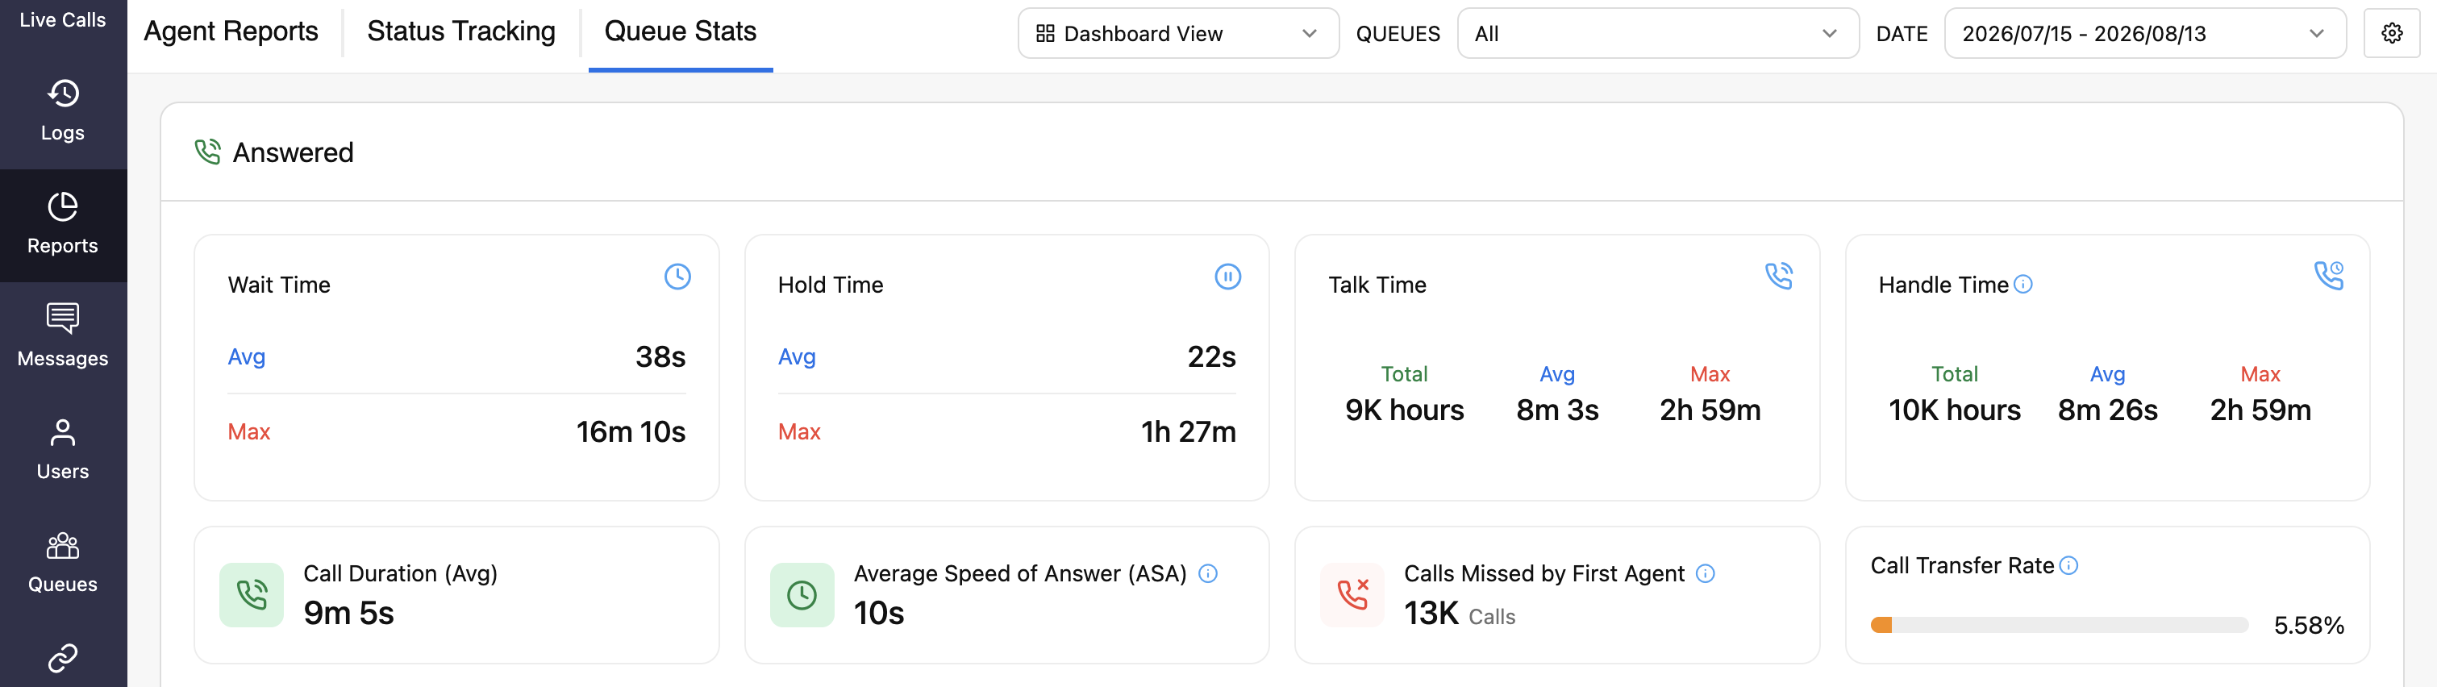The width and height of the screenshot is (2437, 687).
Task: Click the Dashboard View grid icon
Action: pyautogui.click(x=1045, y=34)
